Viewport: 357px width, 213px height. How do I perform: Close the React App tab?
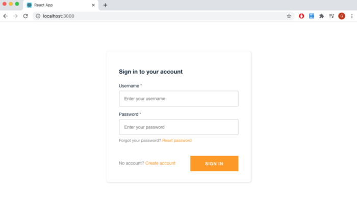coord(93,5)
